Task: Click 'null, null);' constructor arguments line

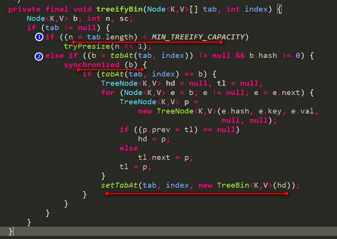Action: pos(249,120)
